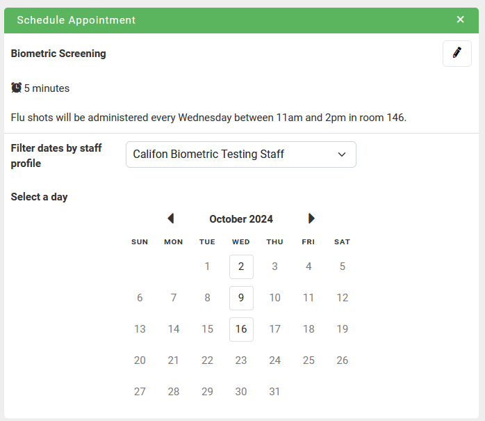Click the October 2024 month label
Screen dimensions: 485x421
241,219
